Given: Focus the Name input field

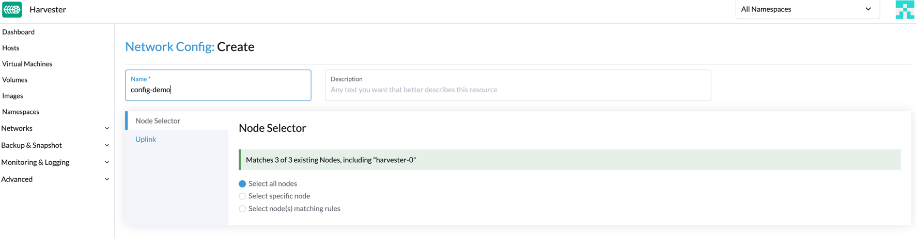Looking at the screenshot, I should click(218, 90).
